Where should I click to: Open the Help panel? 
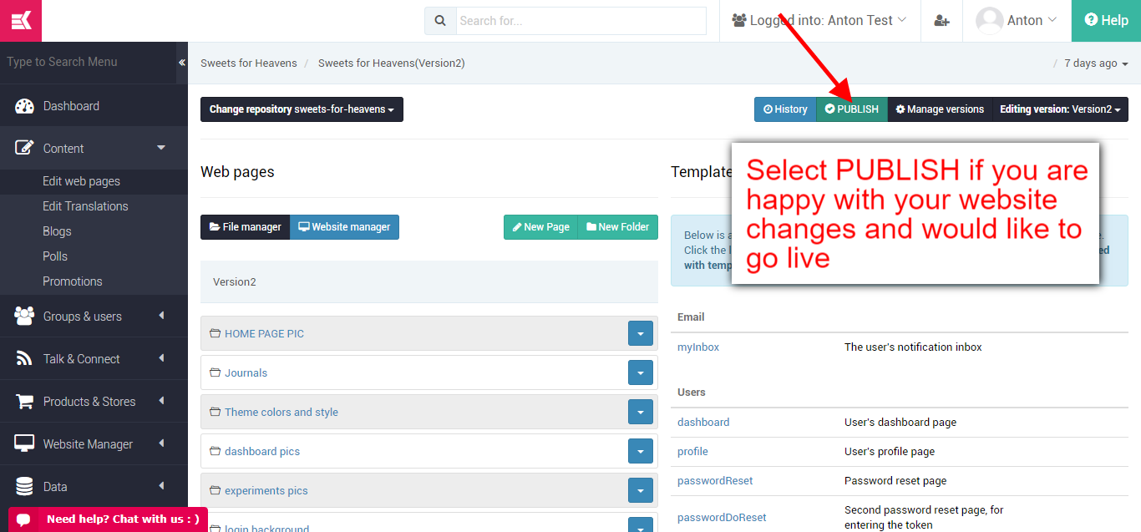pyautogui.click(x=1106, y=21)
